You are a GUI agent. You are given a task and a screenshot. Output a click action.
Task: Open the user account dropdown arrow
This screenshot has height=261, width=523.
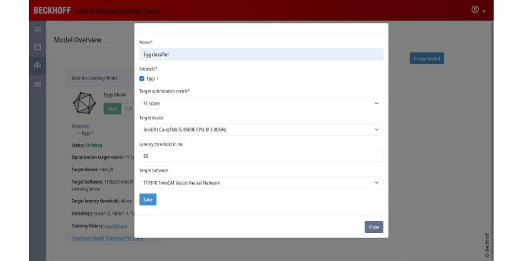(x=484, y=12)
